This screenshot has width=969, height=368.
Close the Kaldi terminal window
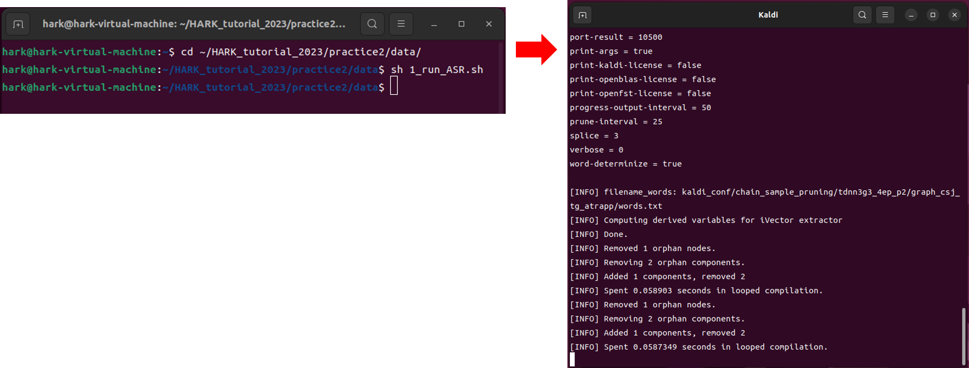(x=954, y=15)
